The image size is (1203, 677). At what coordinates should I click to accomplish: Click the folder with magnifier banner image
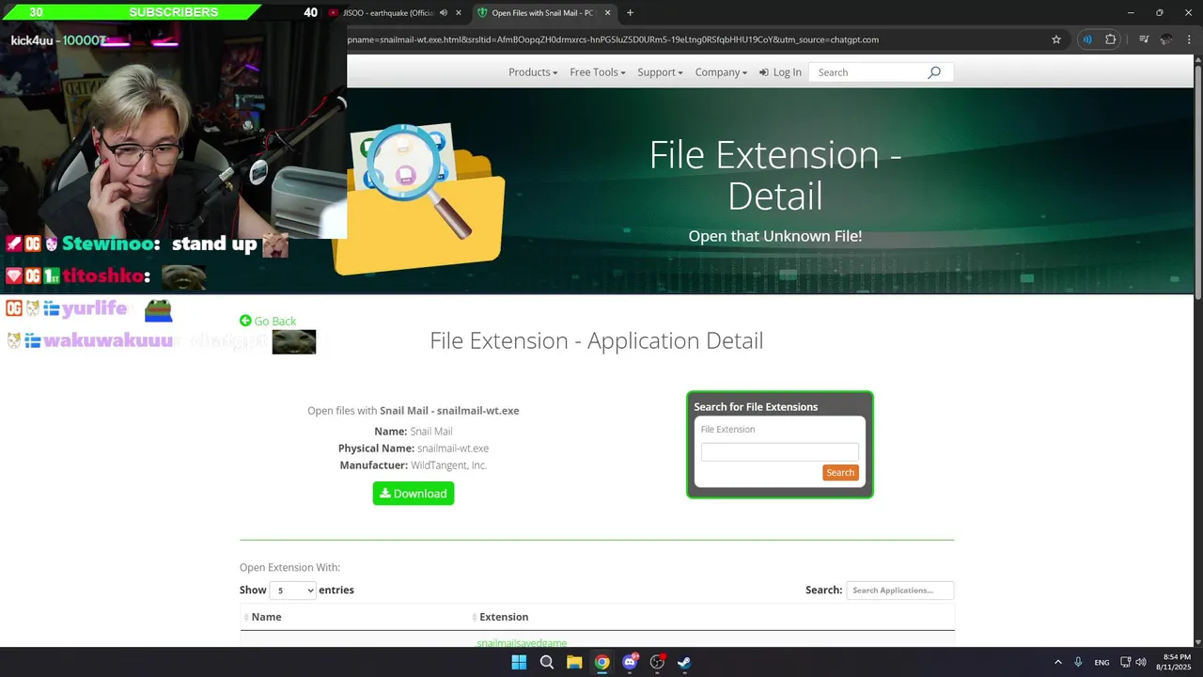click(x=419, y=198)
